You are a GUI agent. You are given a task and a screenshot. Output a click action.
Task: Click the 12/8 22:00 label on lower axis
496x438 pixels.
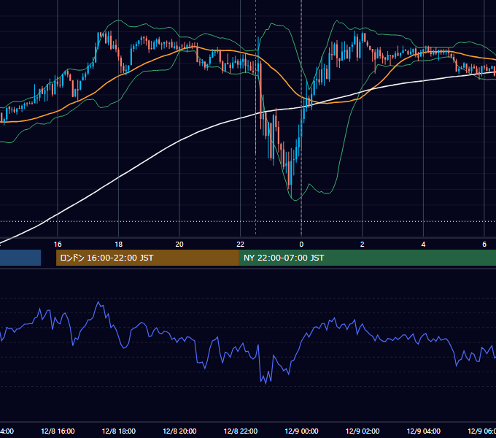point(241,431)
